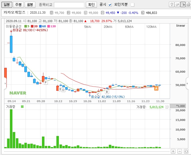Viewport: 191px width, 155px height.
Task: Click the 최소값 42,950 minimum annotation
Action: click(x=108, y=97)
